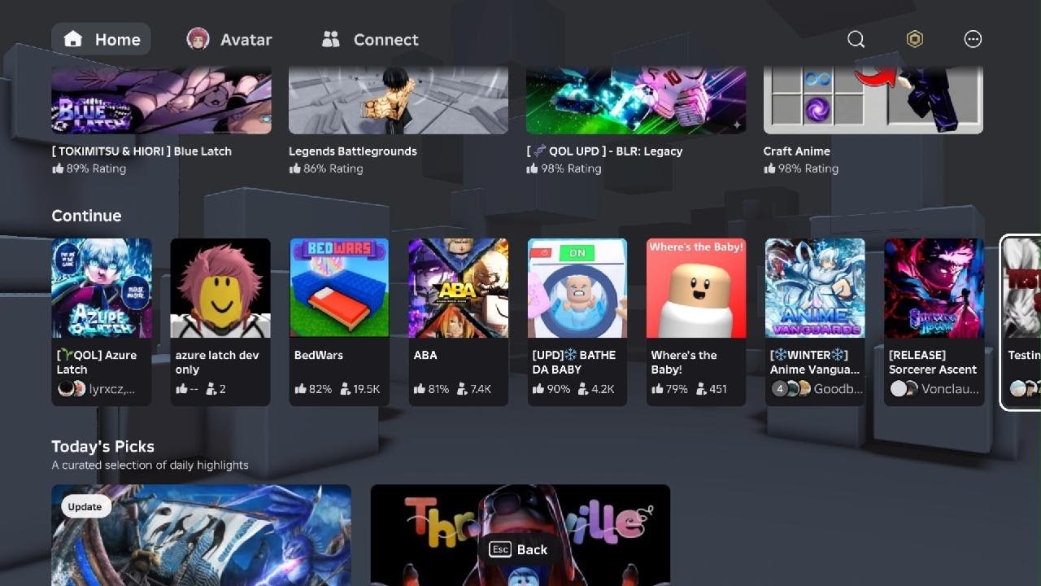
Task: Go to the Home tab
Action: pyautogui.click(x=101, y=39)
